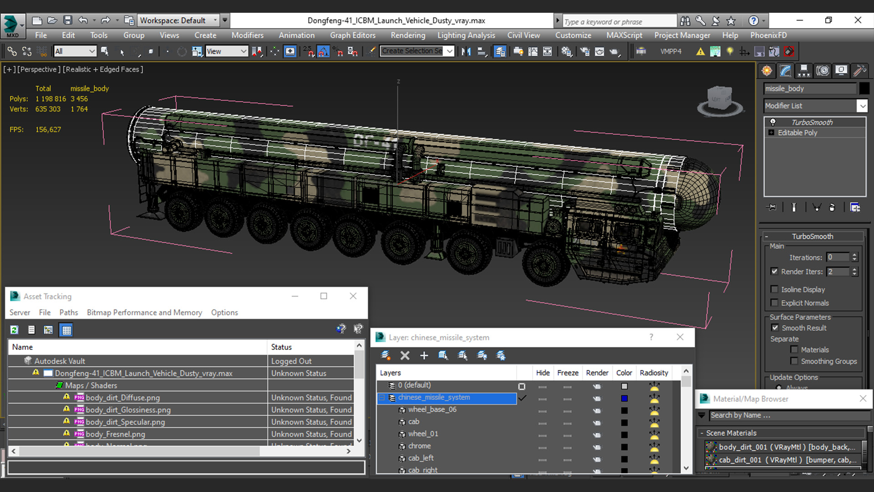Image resolution: width=874 pixels, height=492 pixels.
Task: Click the [Realistic + Edged Faces] shading label
Action: tap(103, 69)
